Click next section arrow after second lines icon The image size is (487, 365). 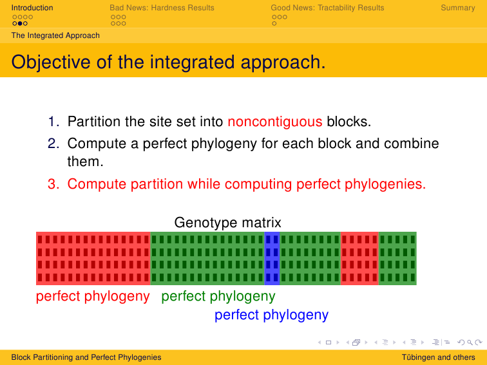423,342
